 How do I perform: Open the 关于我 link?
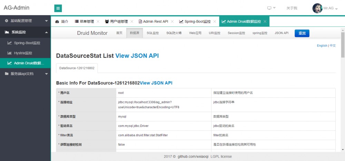point(292,8)
